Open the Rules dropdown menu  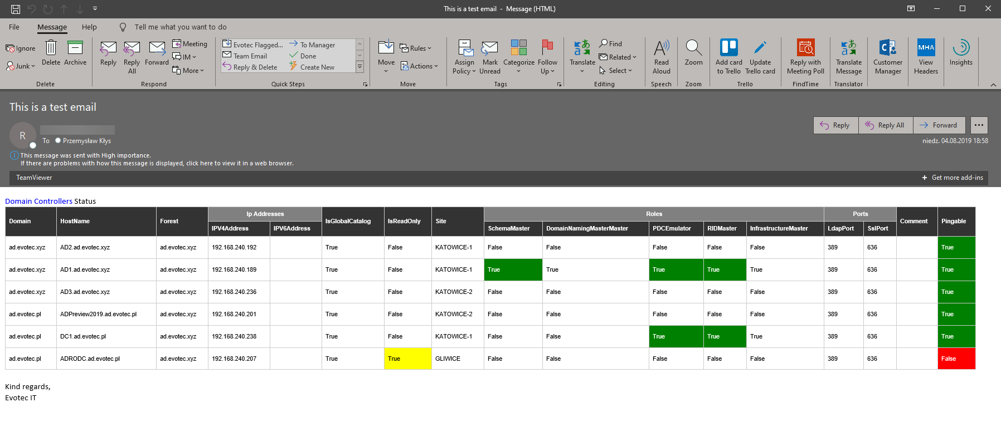coord(416,48)
